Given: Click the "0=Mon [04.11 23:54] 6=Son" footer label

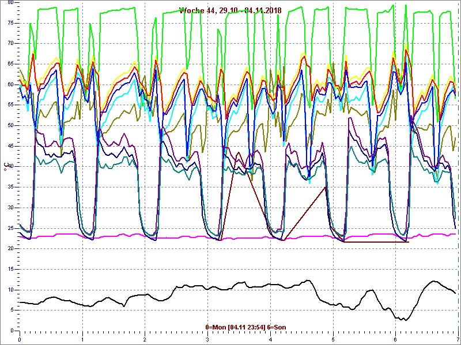Looking at the screenshot, I should click(x=245, y=327).
